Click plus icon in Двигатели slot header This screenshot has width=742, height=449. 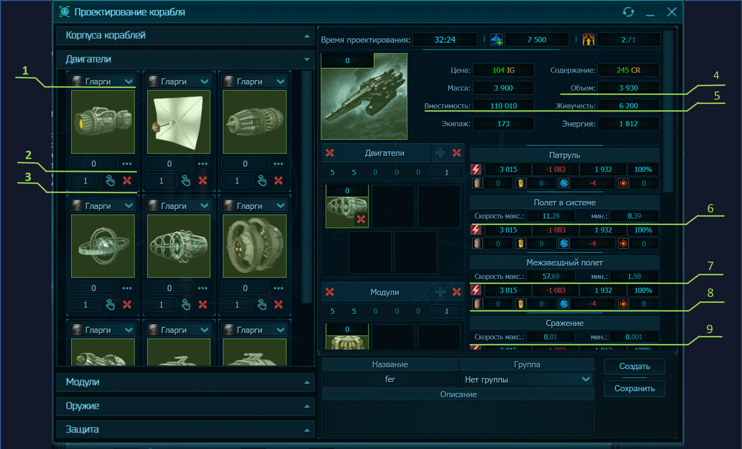(x=440, y=153)
